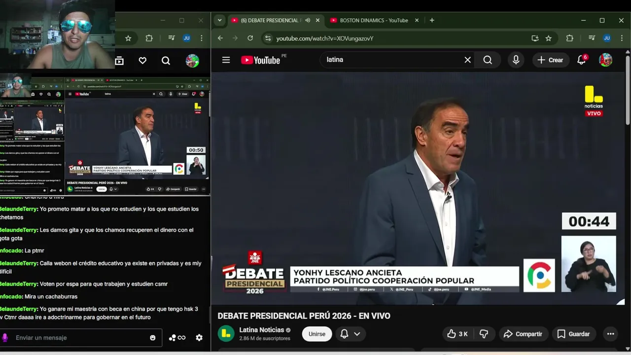Dislike the debate video
Screen dimensions: 631x355
[484, 334]
